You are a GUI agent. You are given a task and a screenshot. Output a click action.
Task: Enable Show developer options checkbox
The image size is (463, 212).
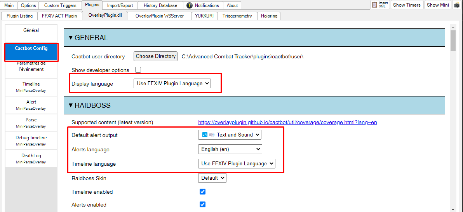coord(138,70)
